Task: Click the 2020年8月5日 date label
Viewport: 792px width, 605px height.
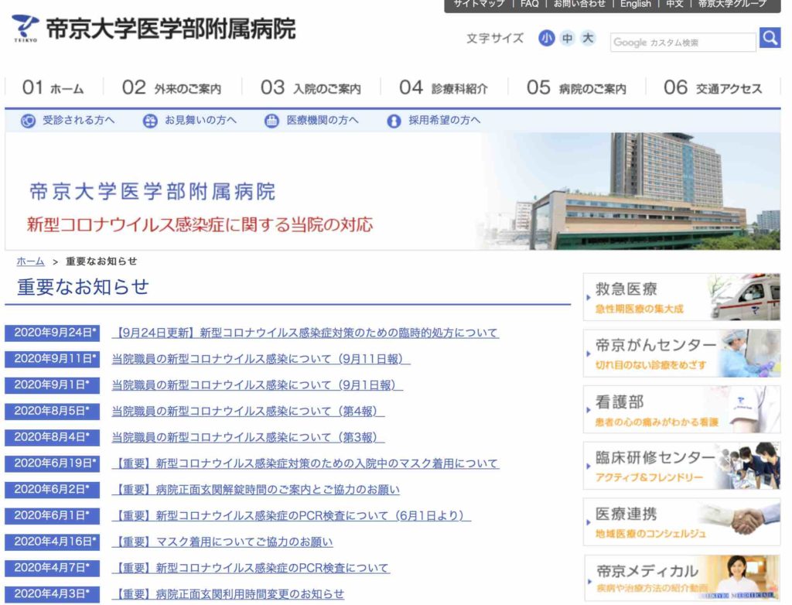Action: click(x=52, y=411)
